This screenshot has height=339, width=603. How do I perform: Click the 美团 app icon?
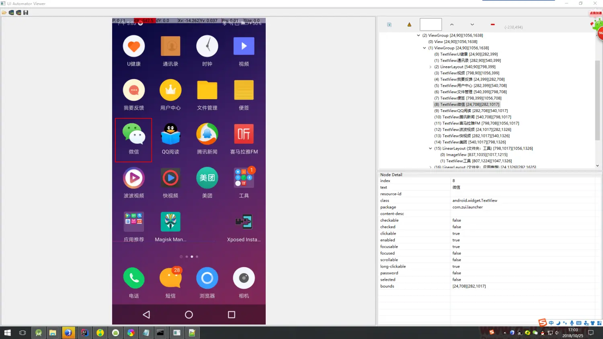tap(207, 178)
